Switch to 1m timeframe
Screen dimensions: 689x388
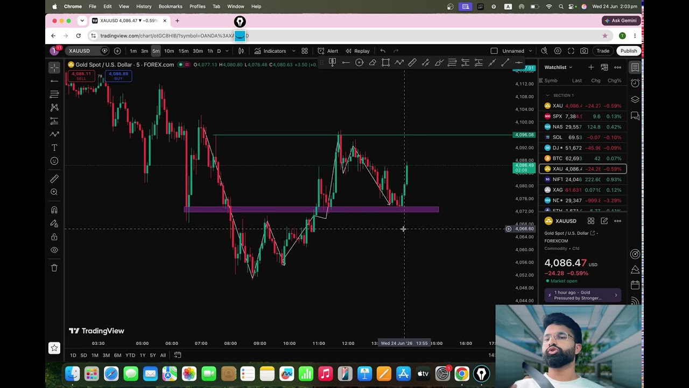point(133,51)
